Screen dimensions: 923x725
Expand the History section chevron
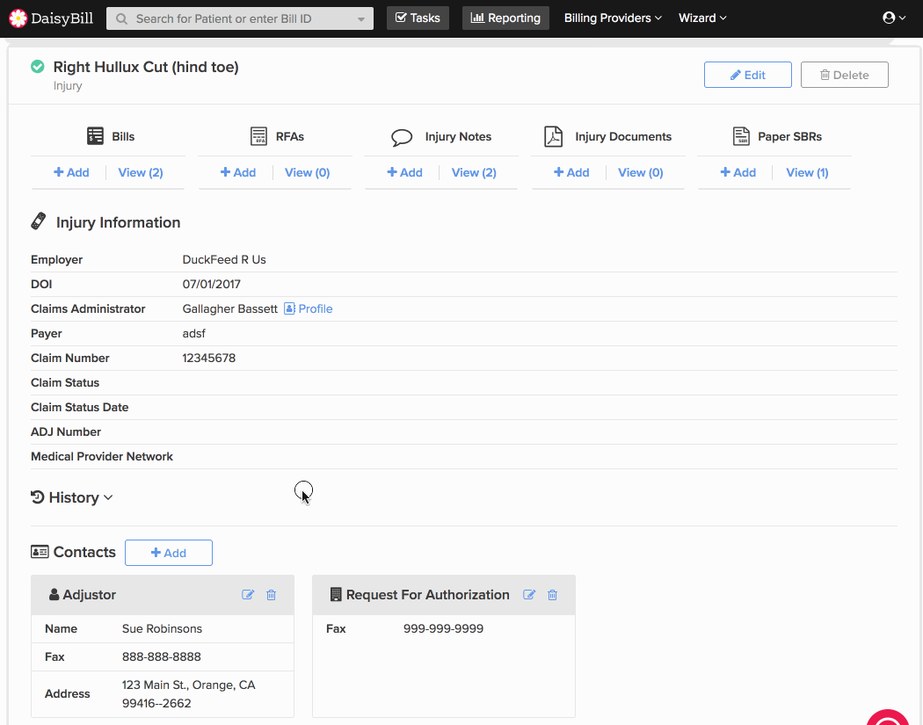point(108,498)
